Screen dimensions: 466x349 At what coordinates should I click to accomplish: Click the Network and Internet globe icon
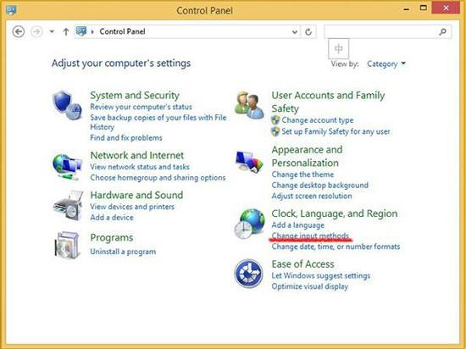(67, 166)
